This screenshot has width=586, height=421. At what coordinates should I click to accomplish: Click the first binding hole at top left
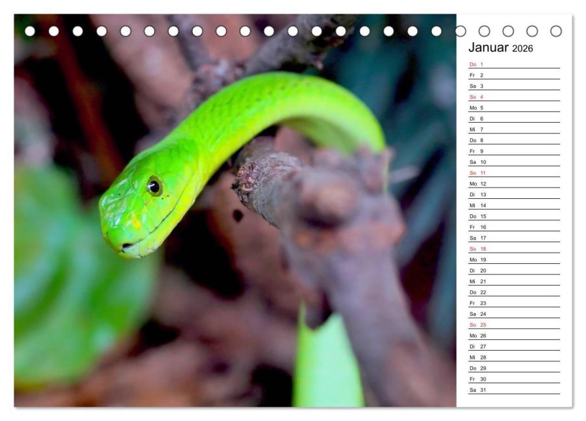[x=30, y=31]
